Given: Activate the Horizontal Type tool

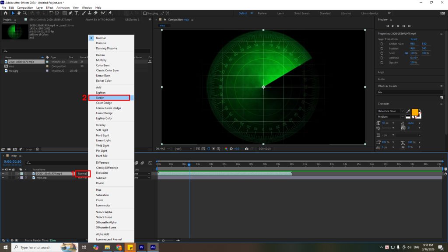Looking at the screenshot, I should [77, 13].
